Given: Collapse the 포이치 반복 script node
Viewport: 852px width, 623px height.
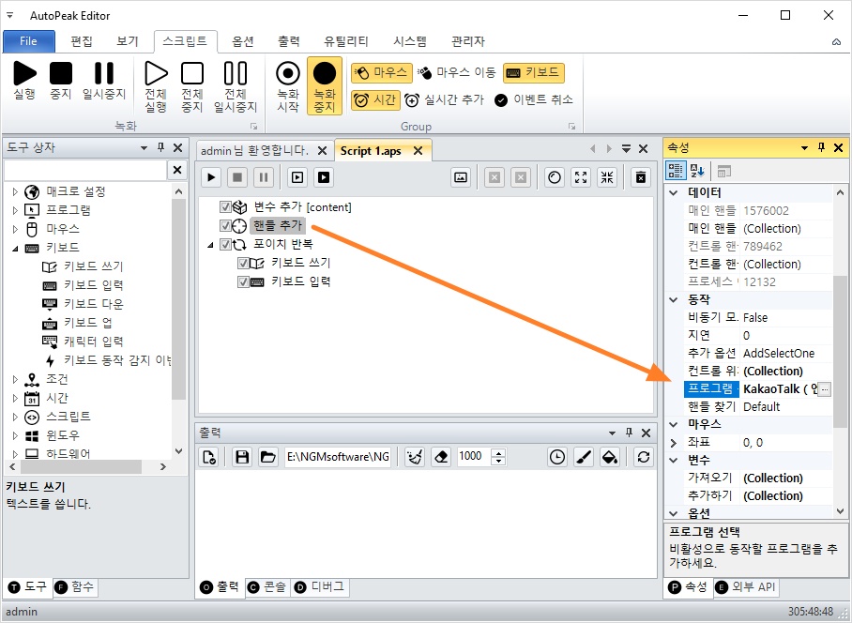Looking at the screenshot, I should pyautogui.click(x=211, y=246).
